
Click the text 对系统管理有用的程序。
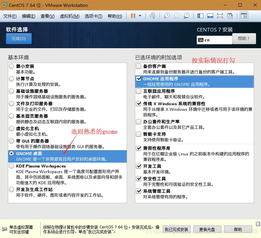coord(166,197)
